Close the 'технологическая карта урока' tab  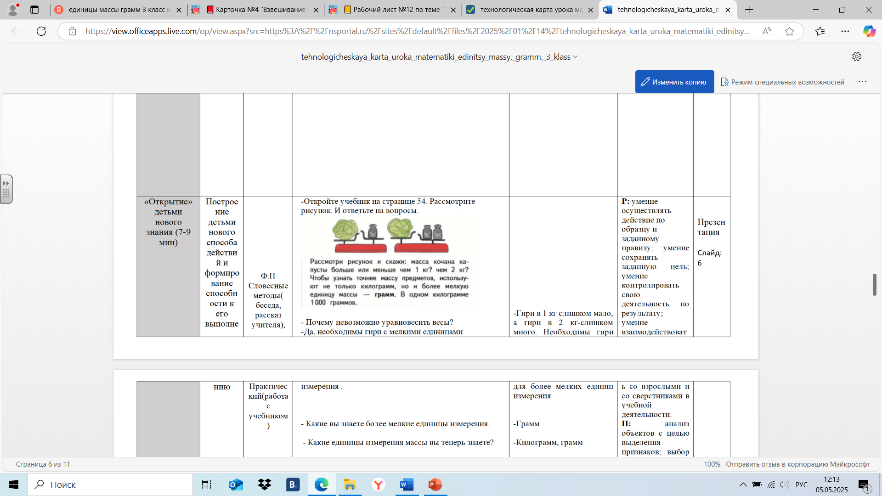coord(591,10)
